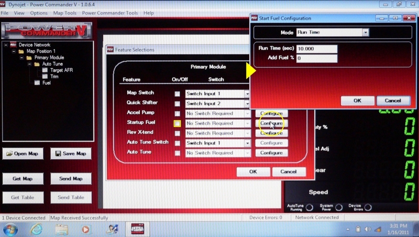419x237 pixels.
Task: Open the Map Tools menu
Action: tap(64, 13)
